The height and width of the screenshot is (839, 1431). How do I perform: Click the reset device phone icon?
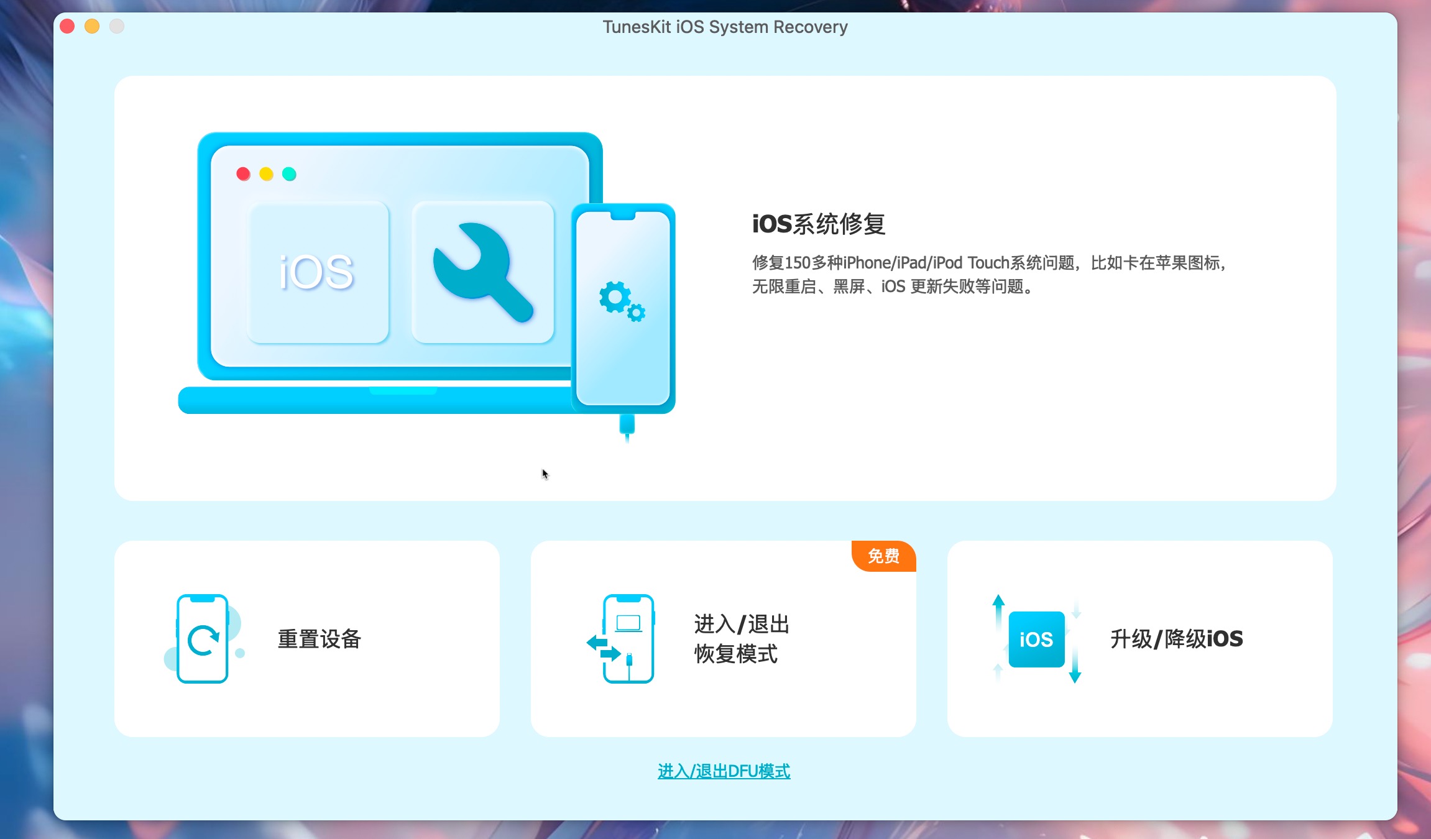(203, 638)
